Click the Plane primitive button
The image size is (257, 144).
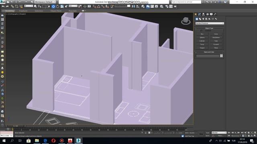point(216,48)
